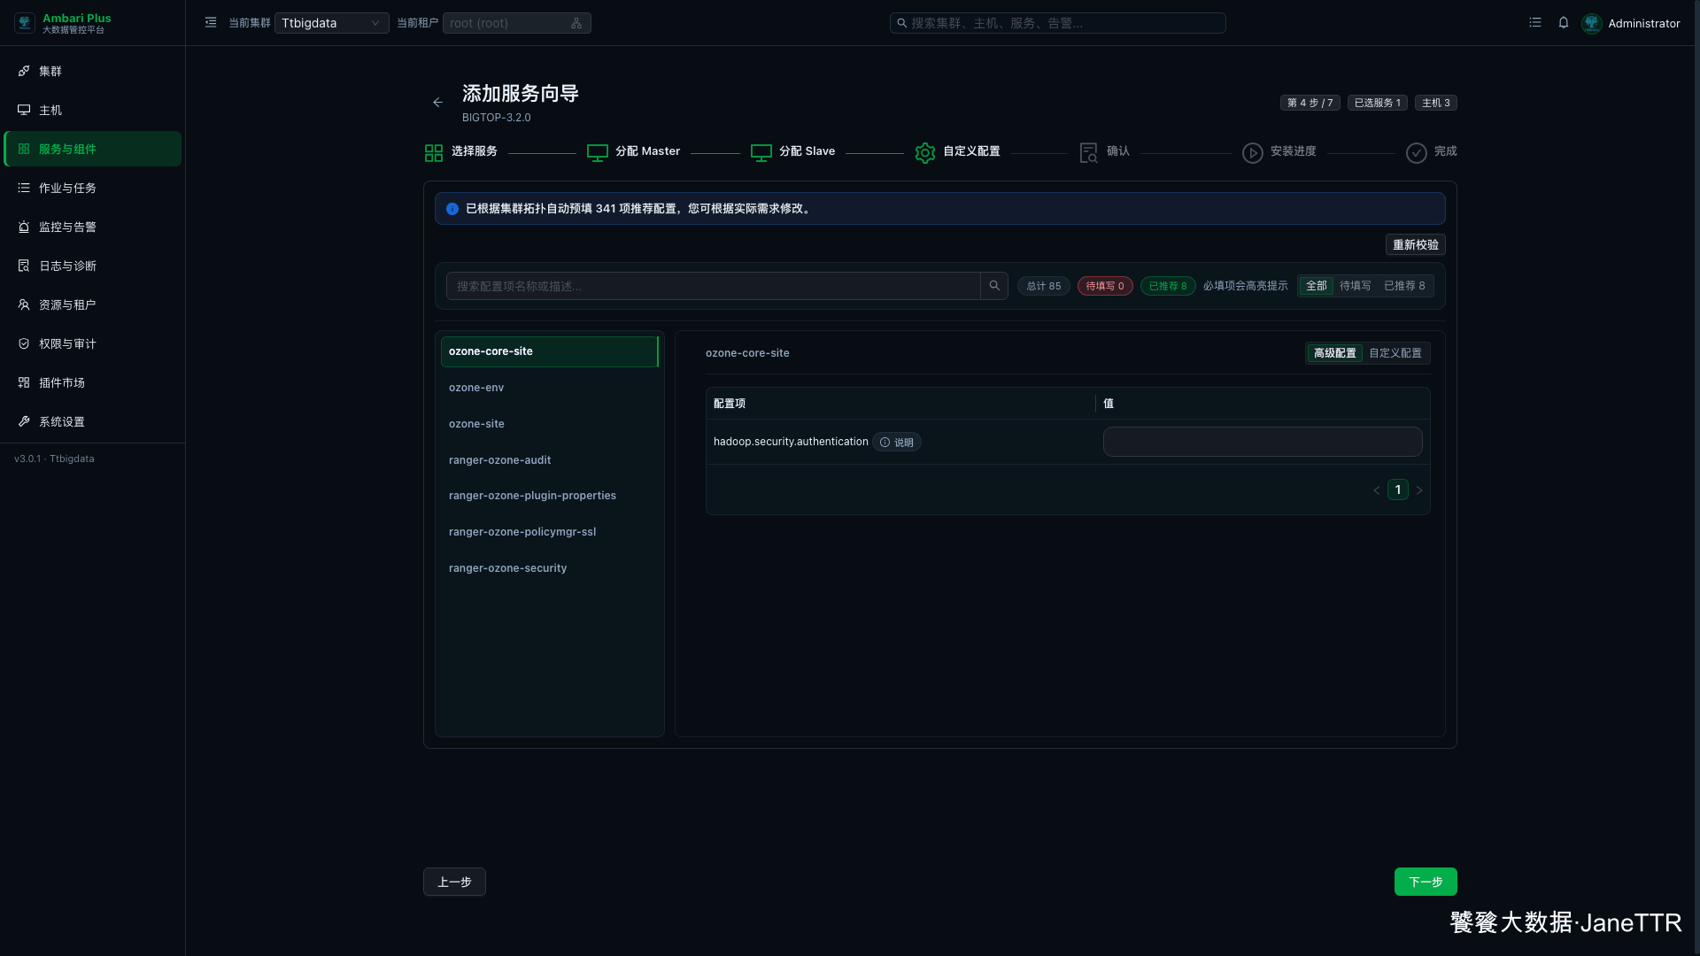Click the 上一步 button
The height and width of the screenshot is (956, 1700).
pyautogui.click(x=454, y=882)
